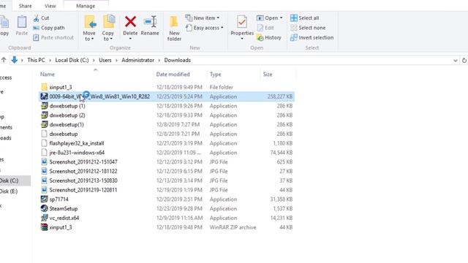The width and height of the screenshot is (468, 263).
Task: Open the New item dropdown
Action: coord(203,18)
